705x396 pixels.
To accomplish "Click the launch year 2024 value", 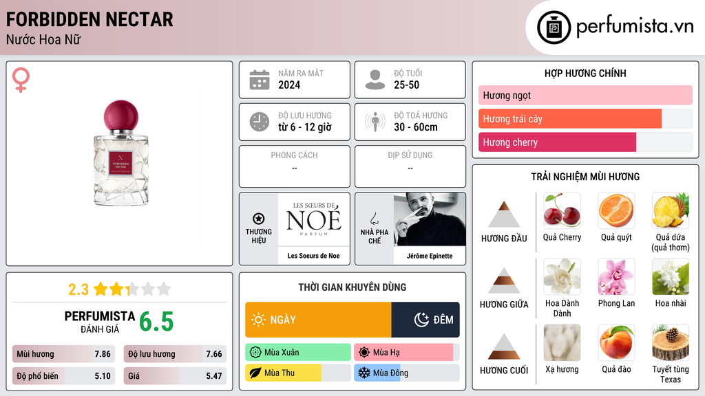I will click(289, 85).
